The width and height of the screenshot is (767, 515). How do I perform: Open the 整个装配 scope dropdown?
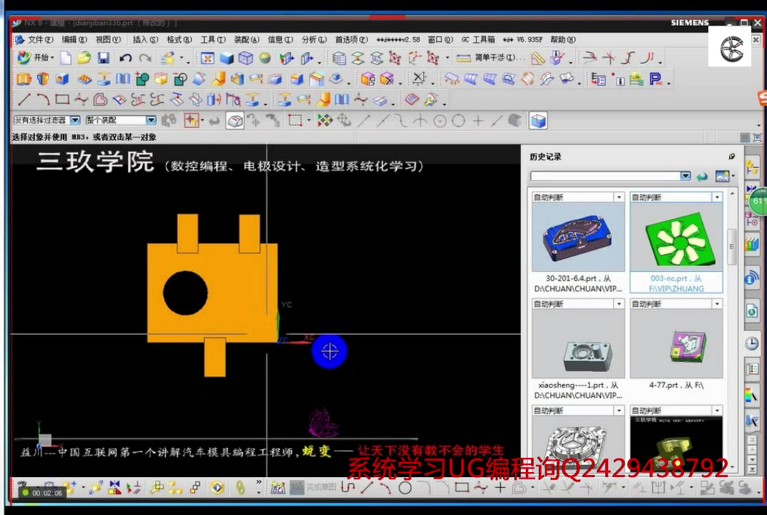[x=152, y=120]
